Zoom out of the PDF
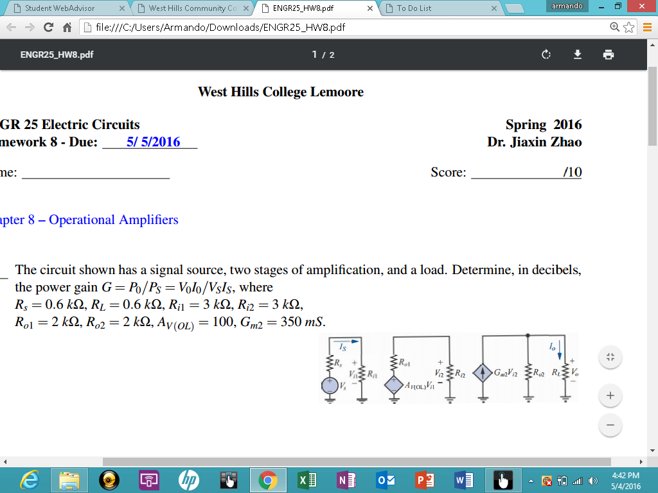The image size is (658, 493). coord(610,425)
